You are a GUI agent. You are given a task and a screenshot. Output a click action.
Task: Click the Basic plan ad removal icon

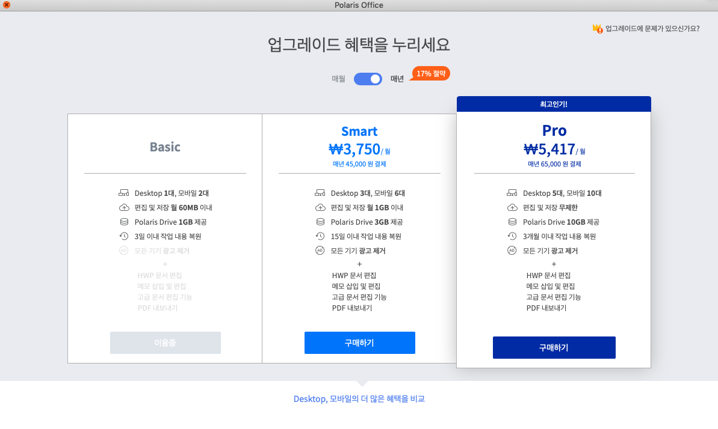click(x=123, y=250)
